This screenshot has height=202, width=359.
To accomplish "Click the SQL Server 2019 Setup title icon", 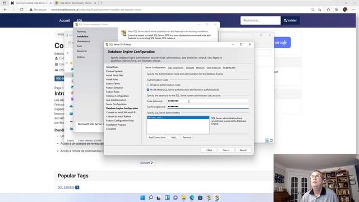I will coord(107,44).
